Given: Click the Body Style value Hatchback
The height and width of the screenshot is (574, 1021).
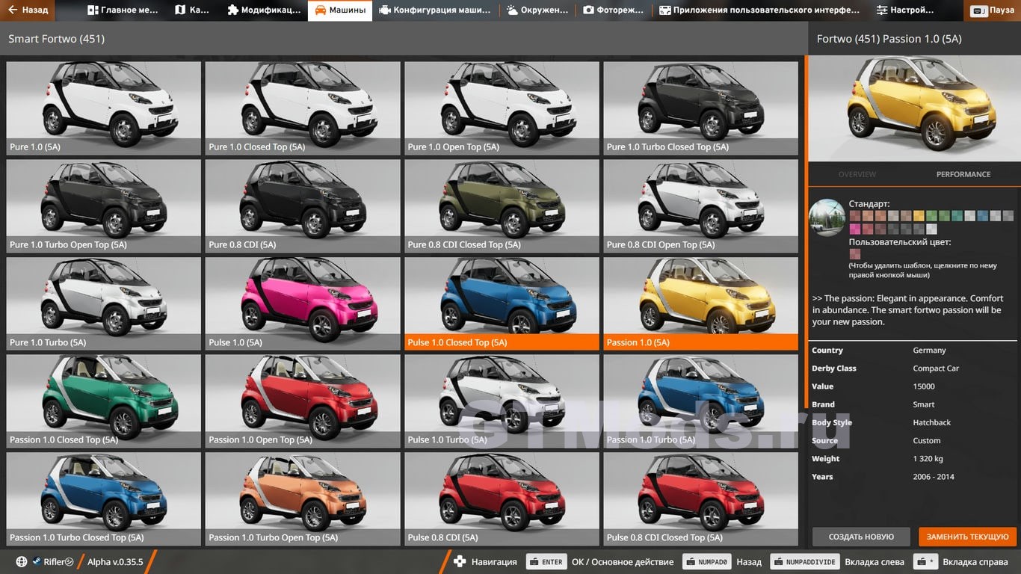Looking at the screenshot, I should [x=932, y=422].
